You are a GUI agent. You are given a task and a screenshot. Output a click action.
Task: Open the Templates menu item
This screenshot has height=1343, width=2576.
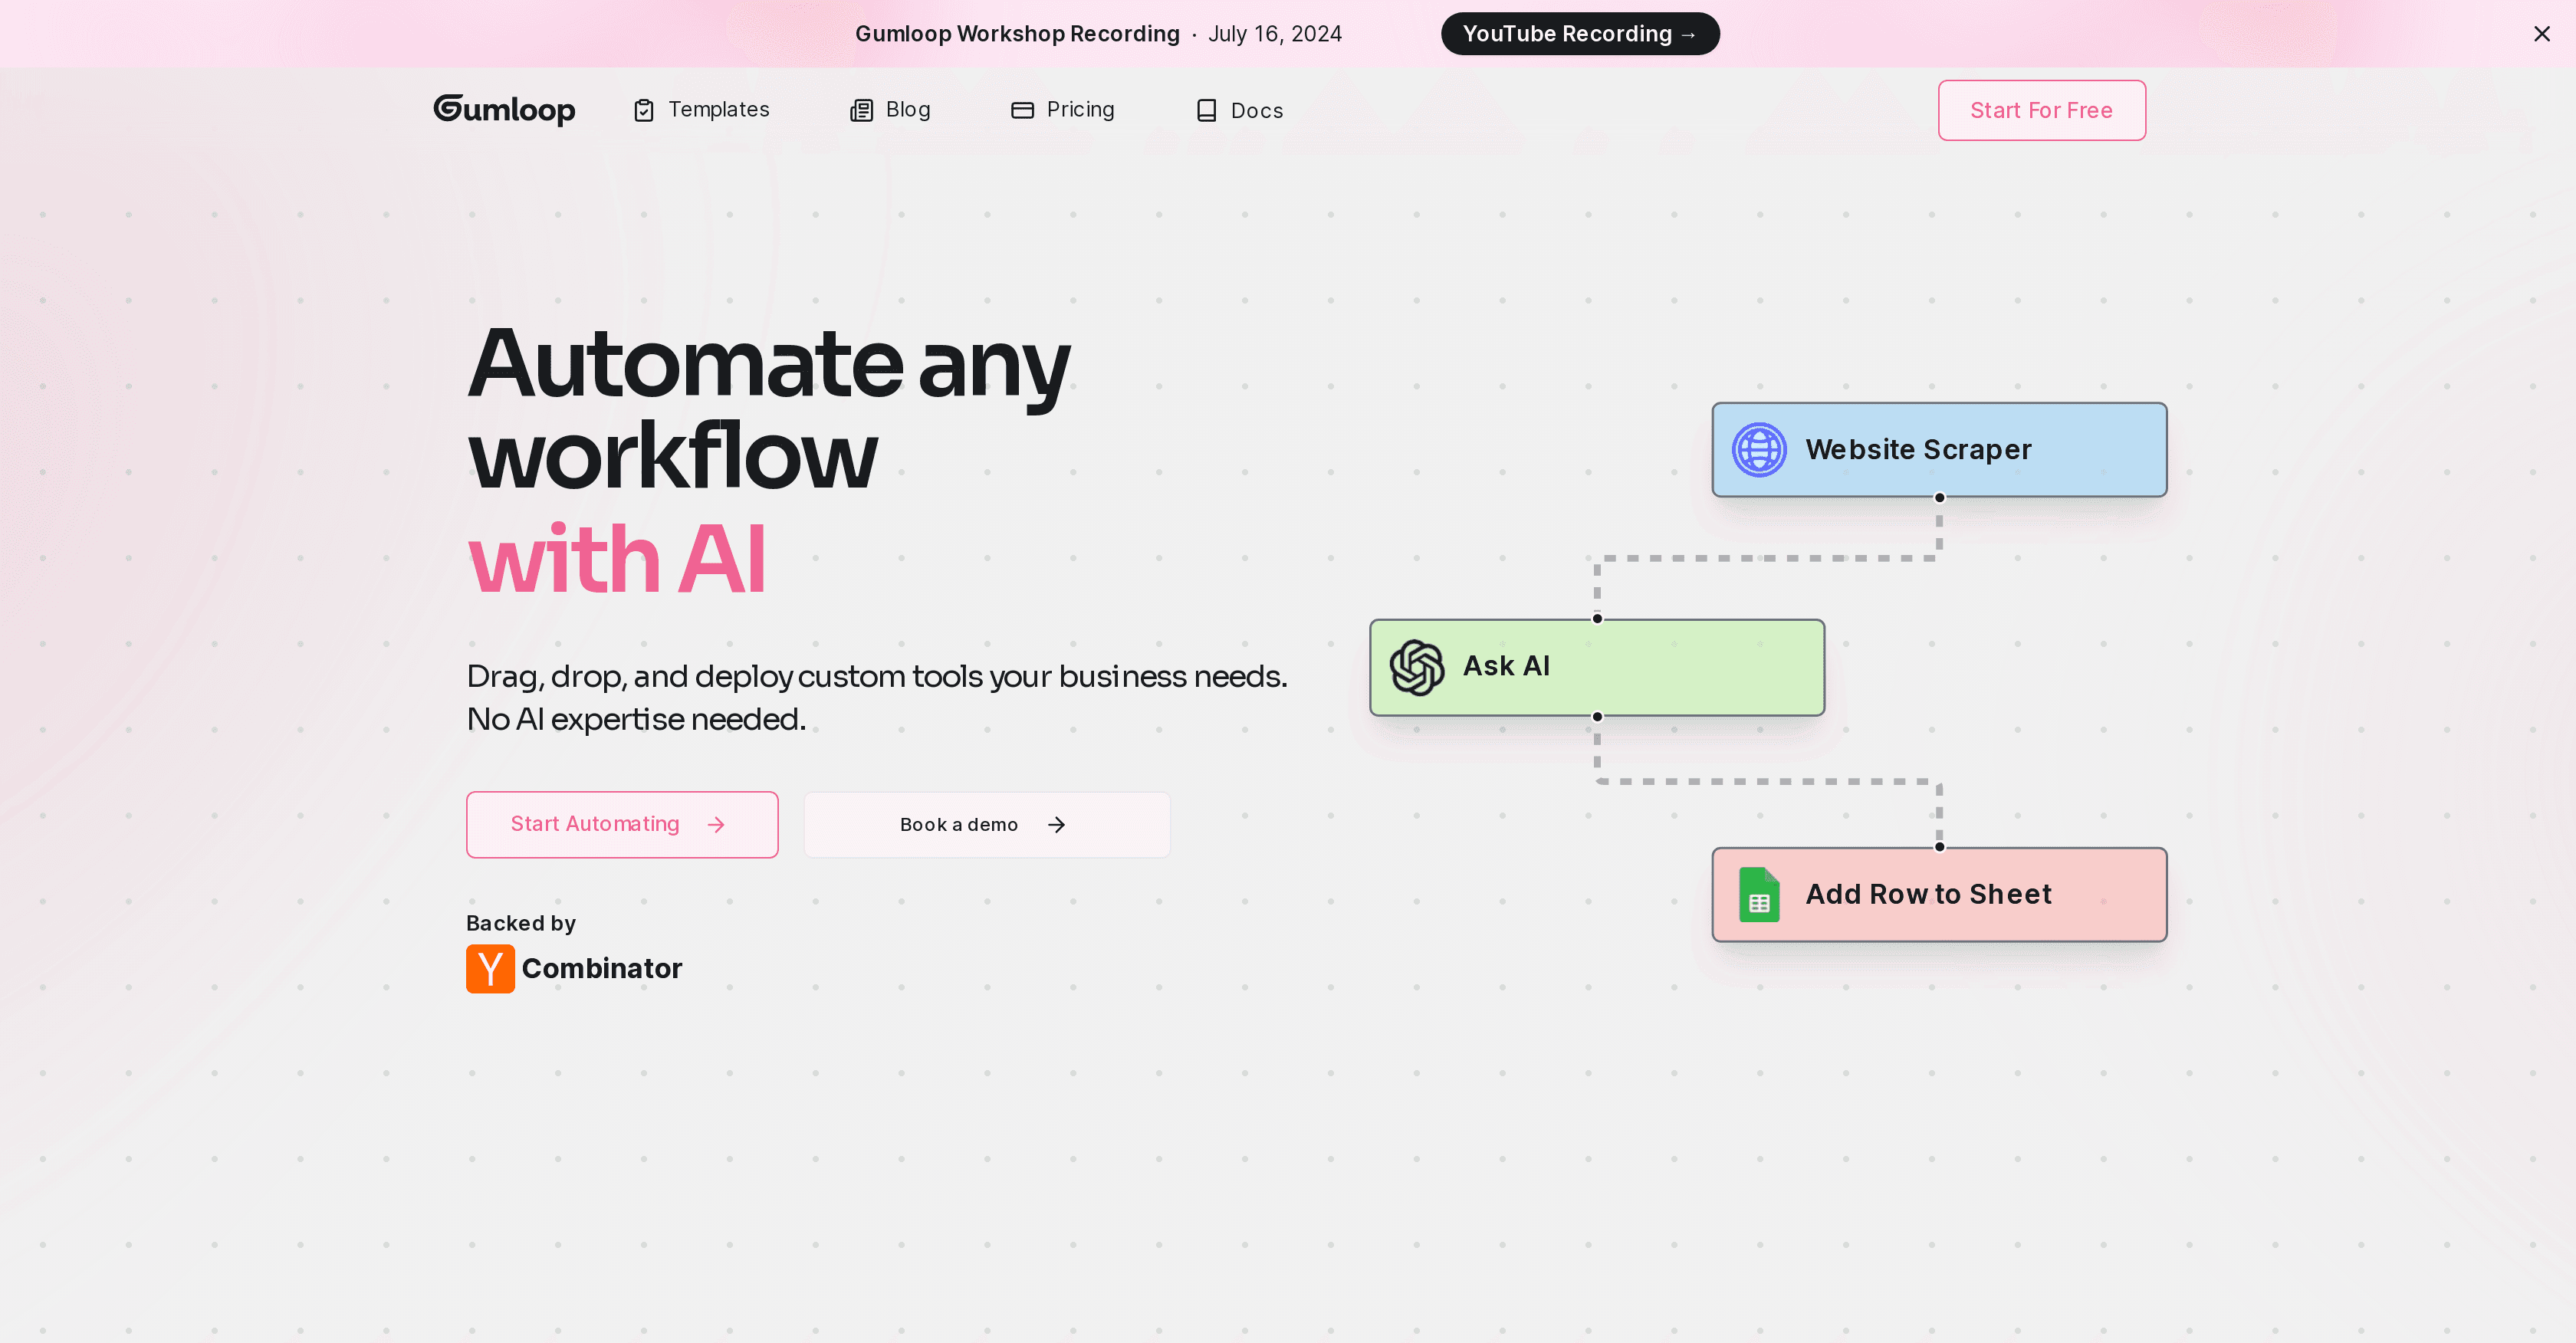pyautogui.click(x=718, y=110)
